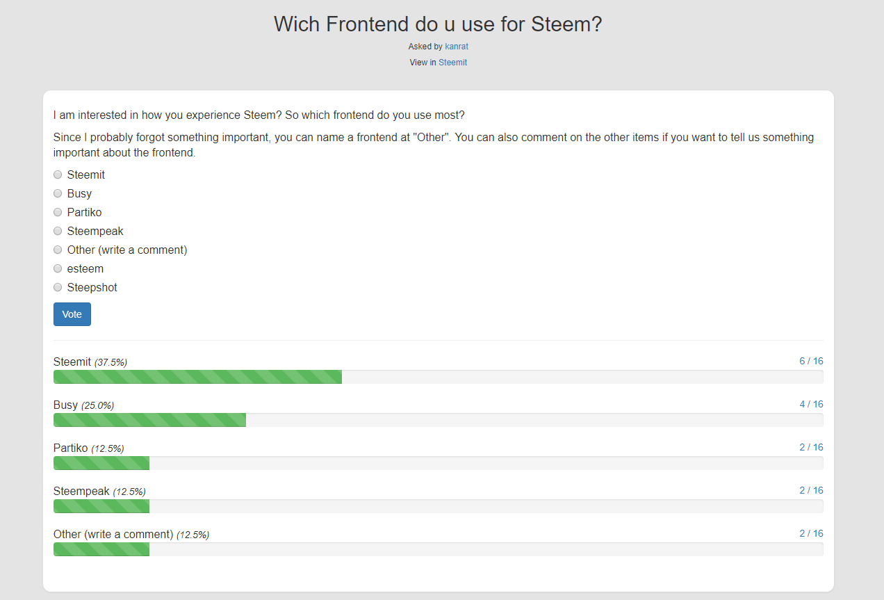884x600 pixels.
Task: Click the Partiko 12.5% result bar
Action: click(439, 463)
